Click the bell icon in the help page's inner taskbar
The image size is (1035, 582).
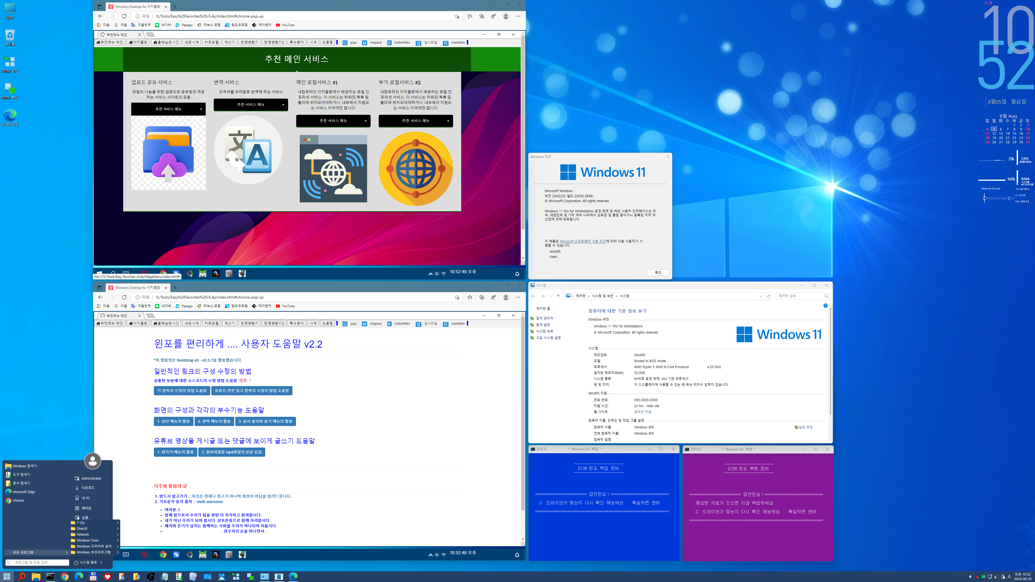[517, 555]
